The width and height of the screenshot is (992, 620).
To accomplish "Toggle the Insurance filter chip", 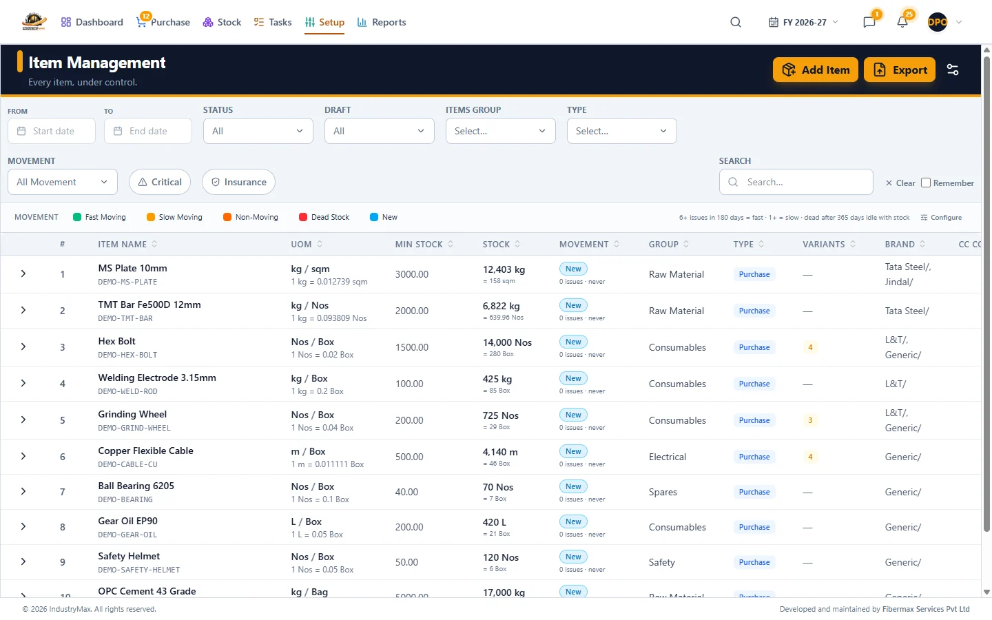I will 238,182.
